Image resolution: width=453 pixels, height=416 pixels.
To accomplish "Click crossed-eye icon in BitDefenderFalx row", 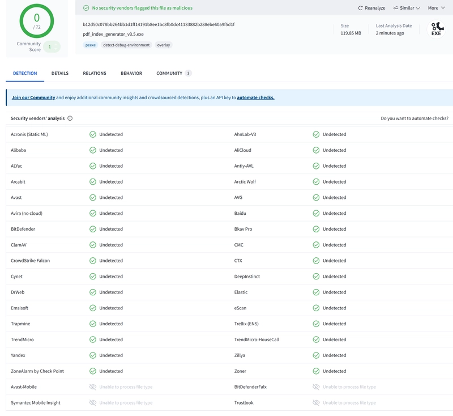I will click(x=316, y=387).
